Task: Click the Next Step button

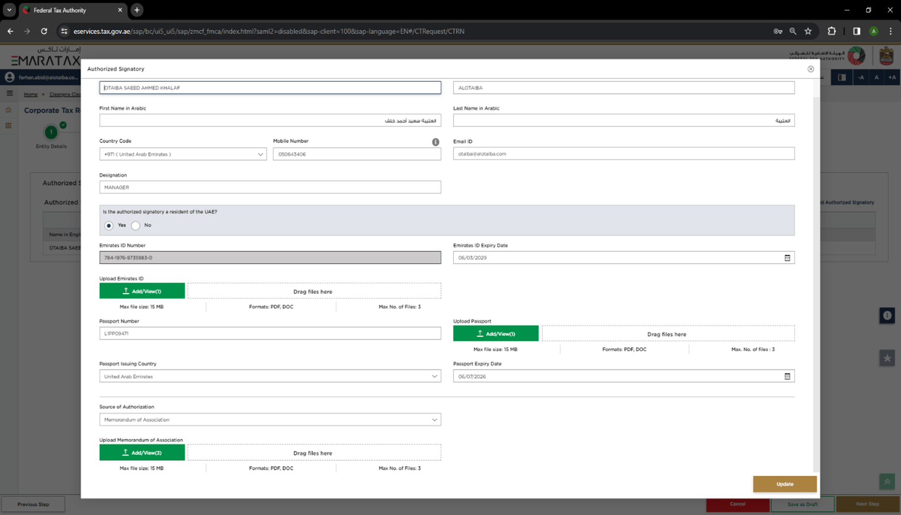Action: (x=868, y=504)
